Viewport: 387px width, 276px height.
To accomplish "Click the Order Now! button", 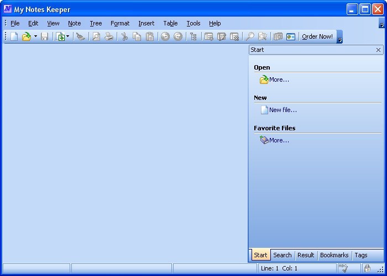I will (317, 36).
